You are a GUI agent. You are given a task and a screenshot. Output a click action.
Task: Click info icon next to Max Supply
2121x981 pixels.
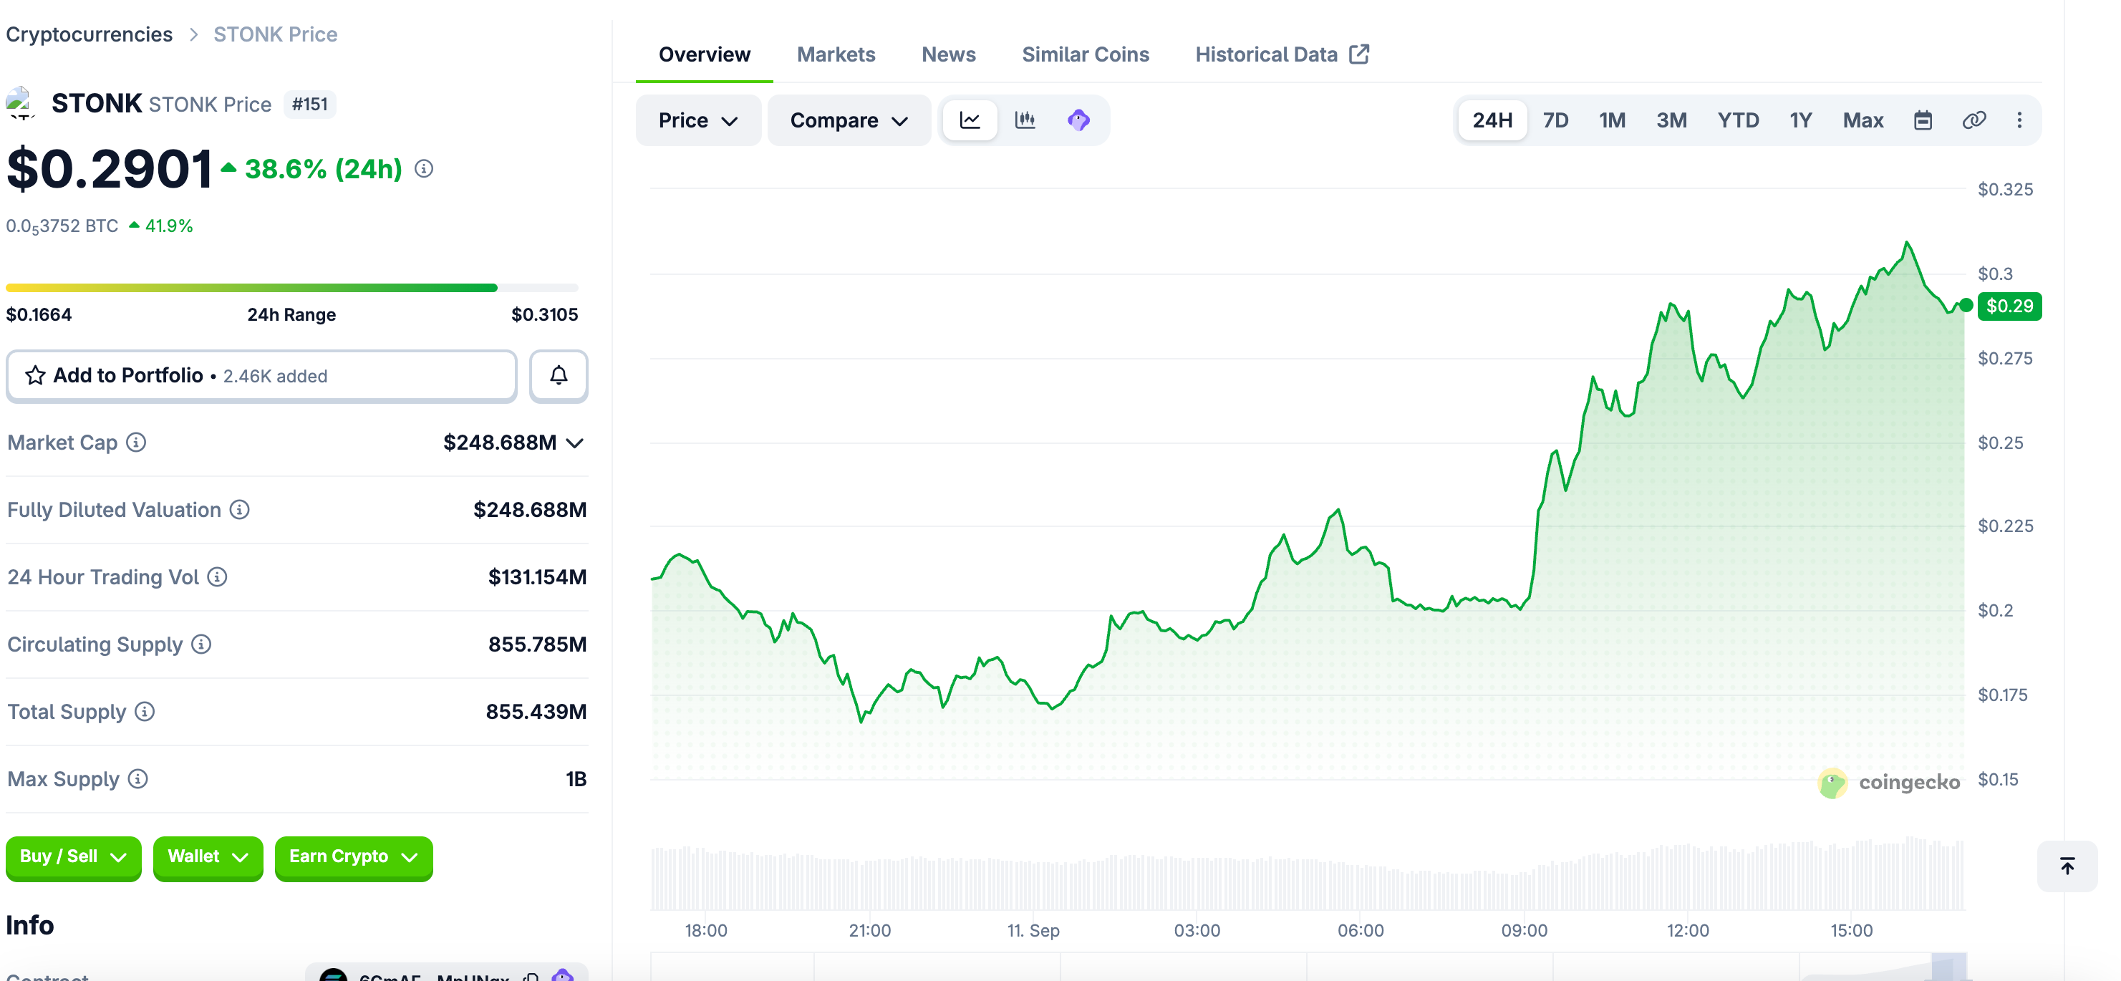(138, 779)
